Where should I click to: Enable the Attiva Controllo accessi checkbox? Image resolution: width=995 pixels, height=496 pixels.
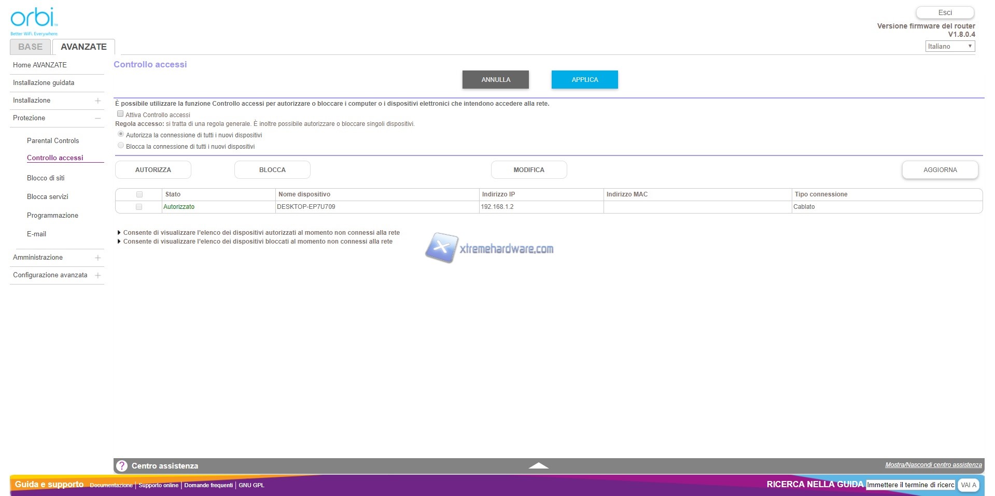tap(120, 114)
